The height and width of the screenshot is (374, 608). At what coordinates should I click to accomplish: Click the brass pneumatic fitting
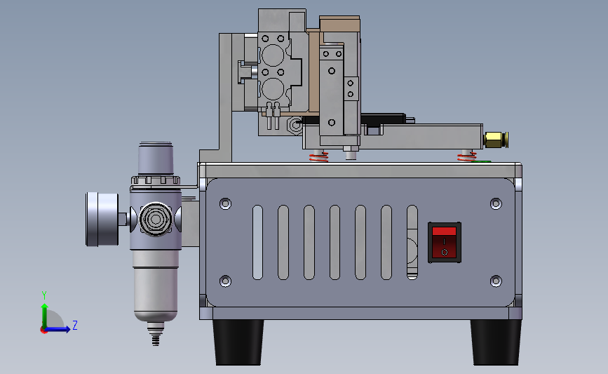(496, 140)
